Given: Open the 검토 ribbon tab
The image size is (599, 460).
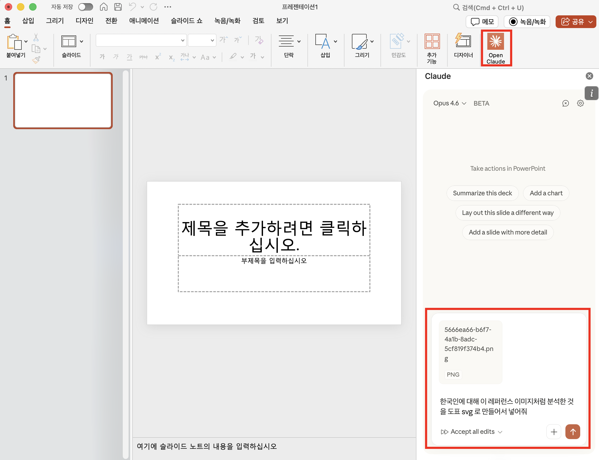Looking at the screenshot, I should click(x=258, y=21).
